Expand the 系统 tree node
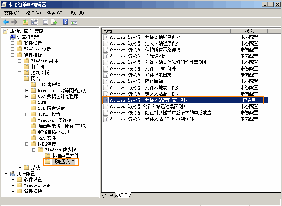The width and height of the screenshot is (282, 206). [20, 167]
